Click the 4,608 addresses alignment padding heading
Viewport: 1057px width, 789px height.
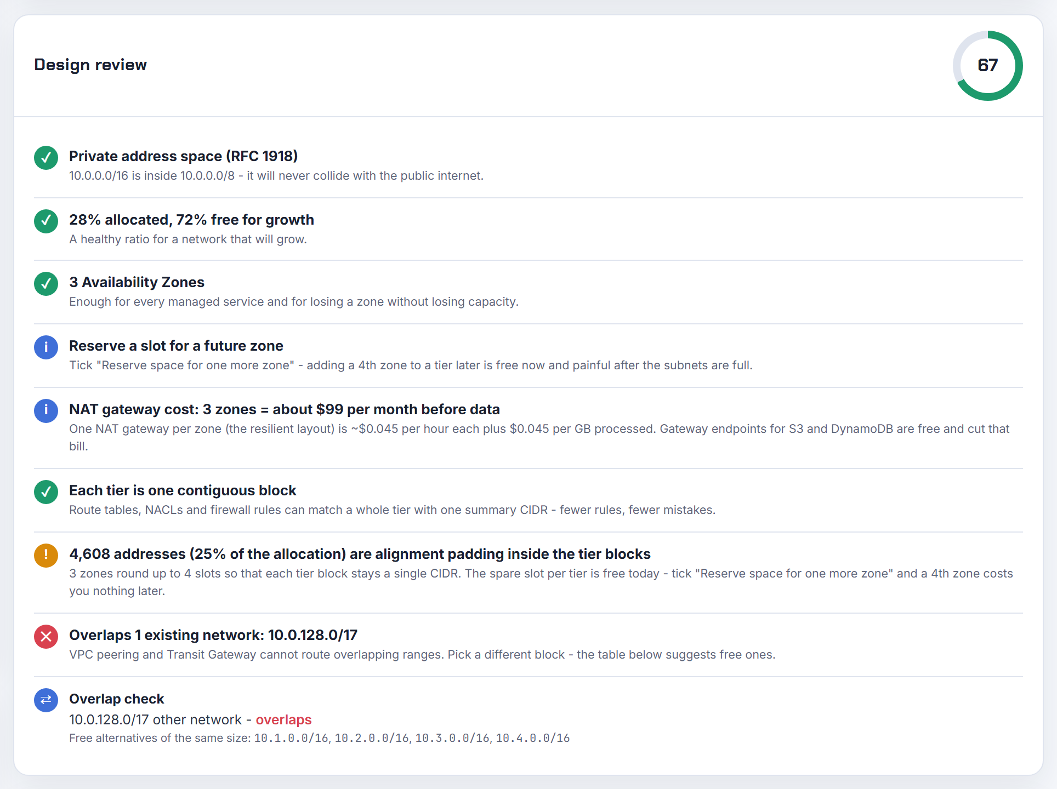pos(360,554)
